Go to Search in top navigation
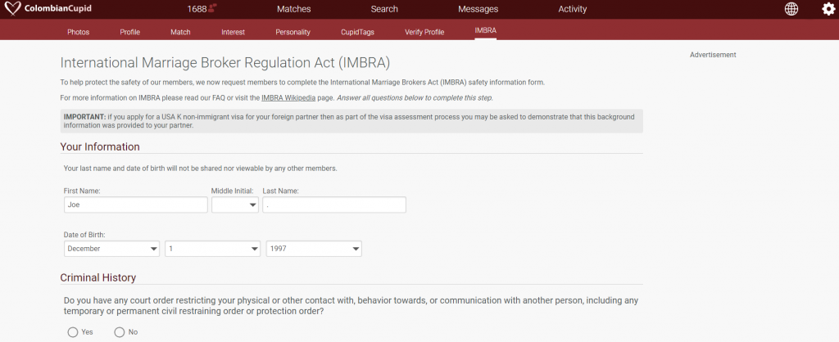 (384, 9)
